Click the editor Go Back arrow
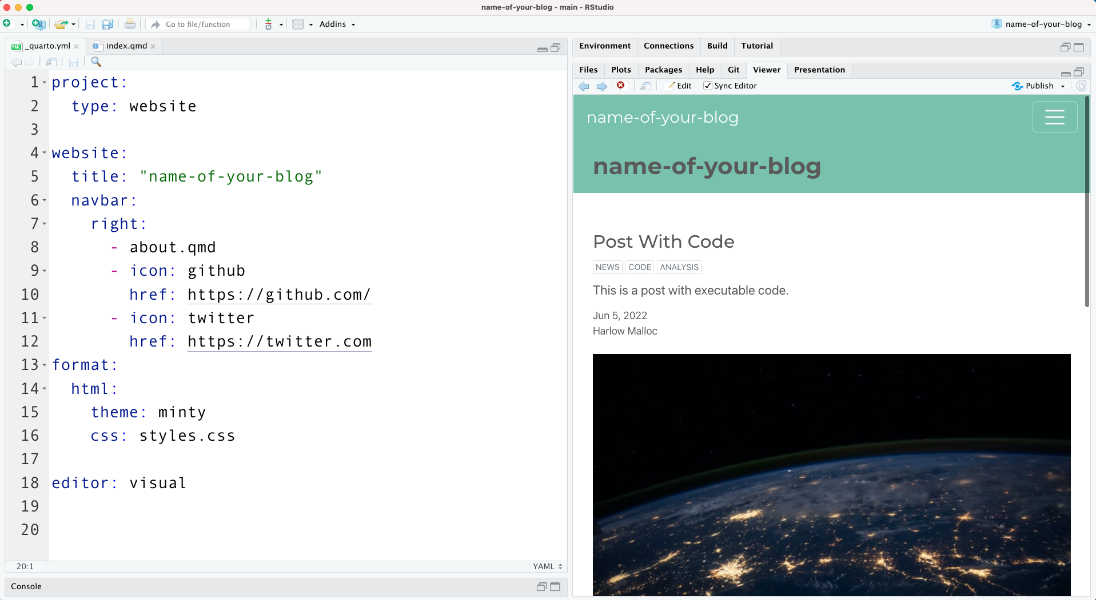This screenshot has height=600, width=1096. (17, 62)
